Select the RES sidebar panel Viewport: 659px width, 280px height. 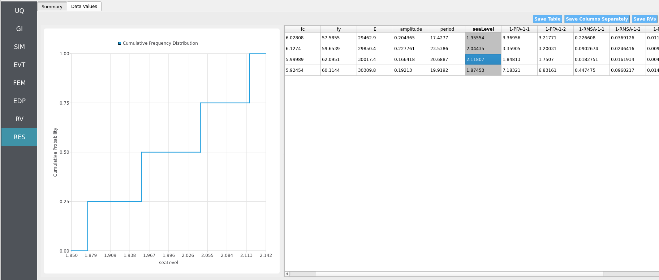pyautogui.click(x=19, y=137)
